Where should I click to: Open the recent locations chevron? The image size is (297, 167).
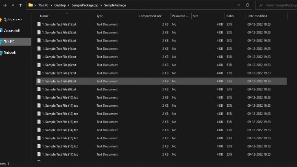click(x=12, y=5)
